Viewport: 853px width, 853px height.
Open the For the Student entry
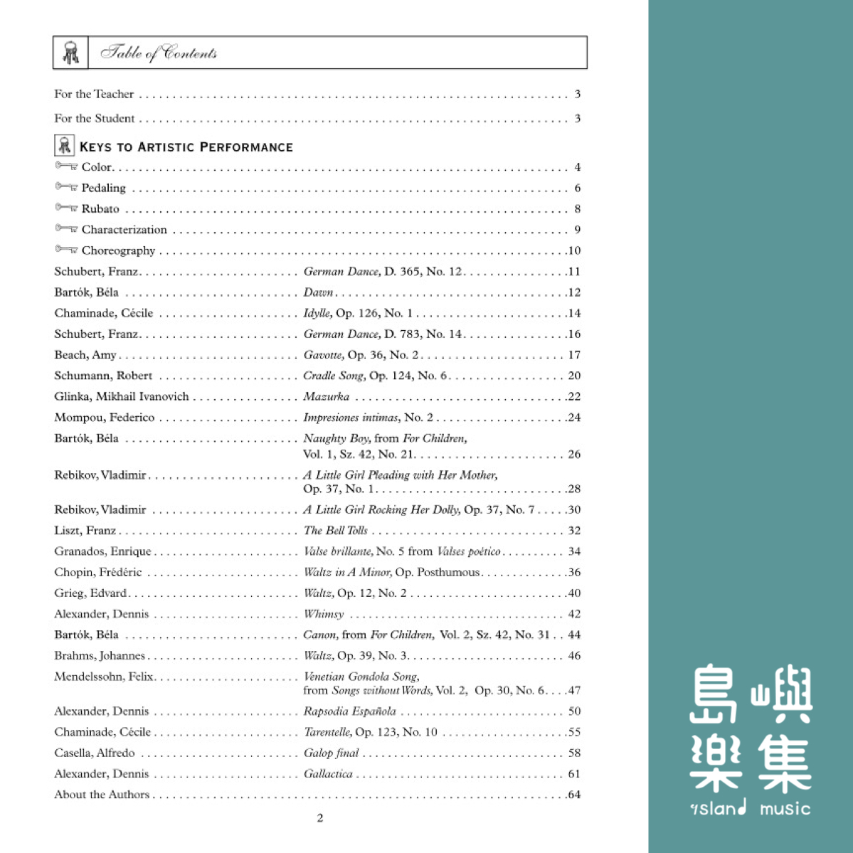[95, 118]
